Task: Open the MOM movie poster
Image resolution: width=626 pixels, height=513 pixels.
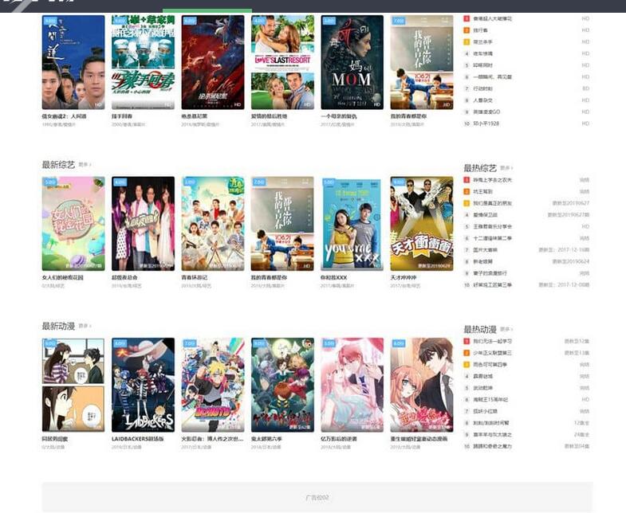Action: 352,62
